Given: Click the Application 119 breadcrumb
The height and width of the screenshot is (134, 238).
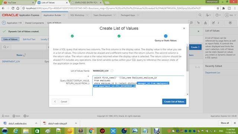Looking at the screenshot, I should 14,23.
